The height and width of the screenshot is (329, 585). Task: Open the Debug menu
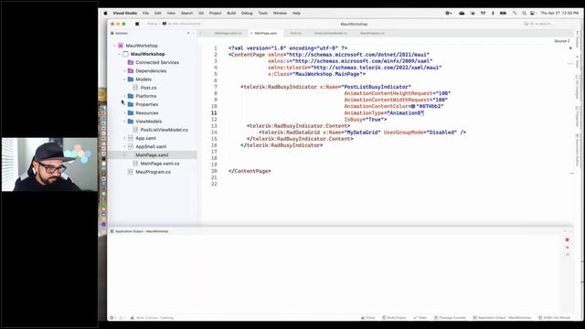pos(247,13)
